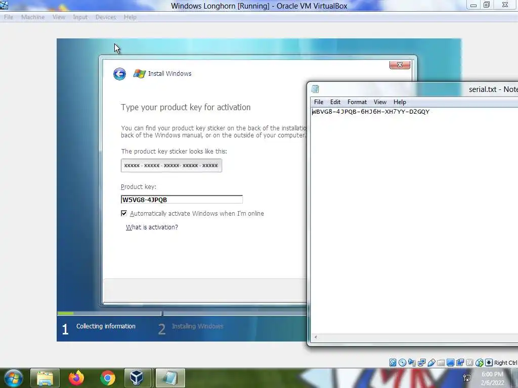
Task: Open VirtualBox View menu
Action: coord(59,17)
